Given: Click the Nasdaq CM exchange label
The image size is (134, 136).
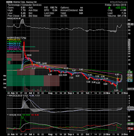Looking at the screenshot, I should pos(31,2).
